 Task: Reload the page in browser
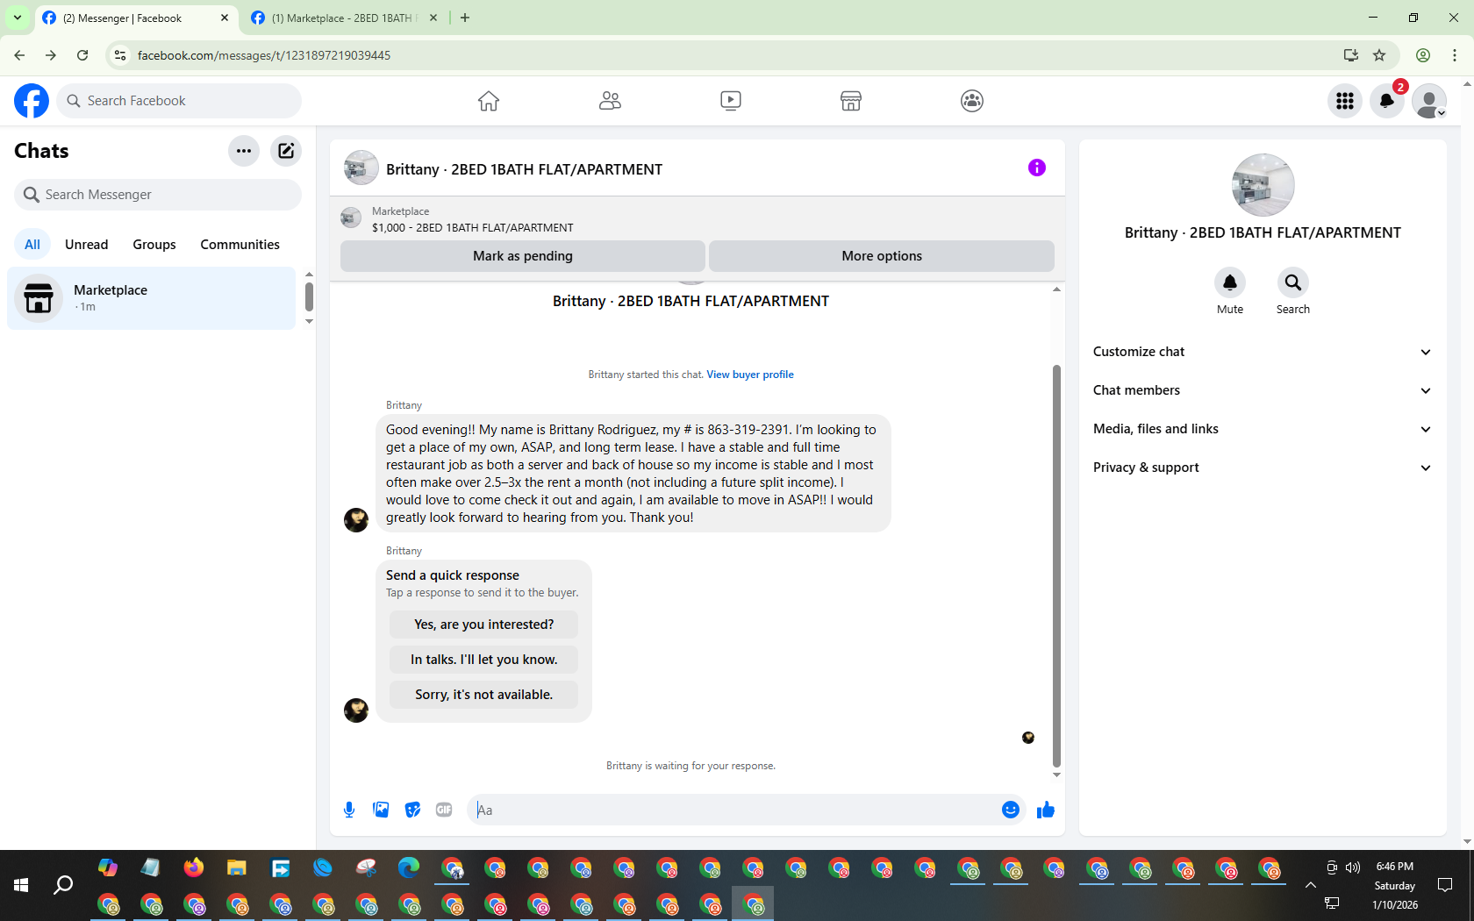coord(82,55)
